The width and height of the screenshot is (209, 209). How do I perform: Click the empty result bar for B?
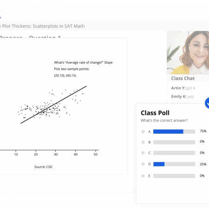coord(174,142)
